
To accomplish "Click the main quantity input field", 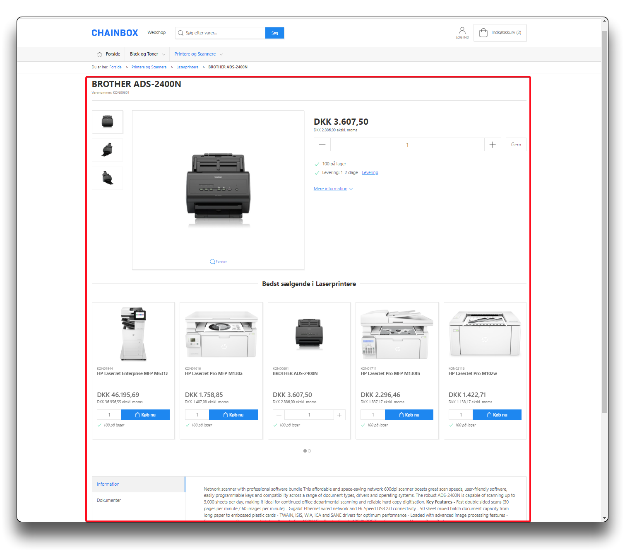I will (407, 145).
